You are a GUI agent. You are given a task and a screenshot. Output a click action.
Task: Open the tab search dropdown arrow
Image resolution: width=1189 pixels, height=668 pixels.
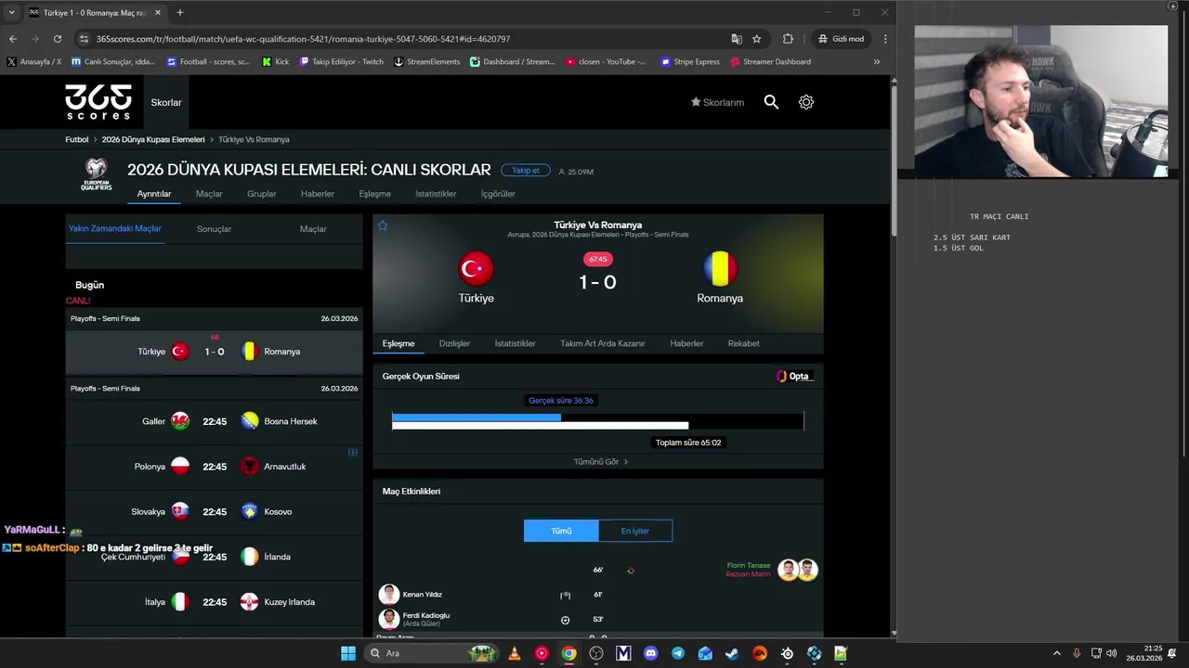click(12, 13)
